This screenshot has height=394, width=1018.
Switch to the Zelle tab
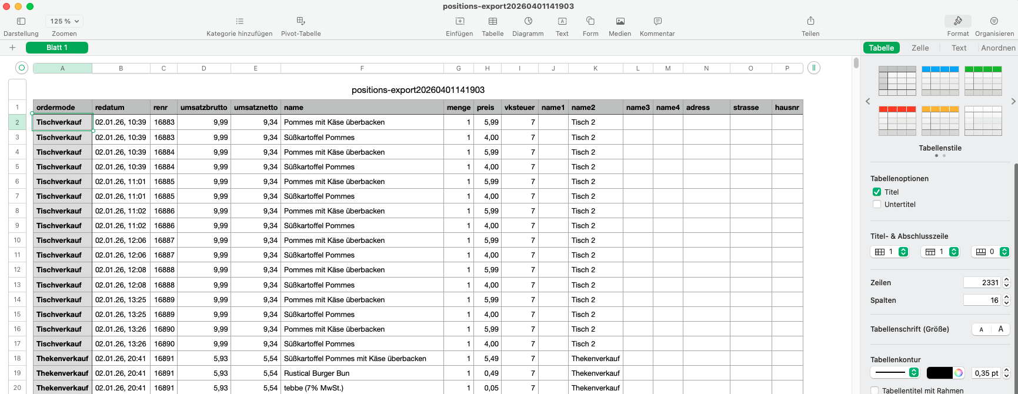[920, 48]
